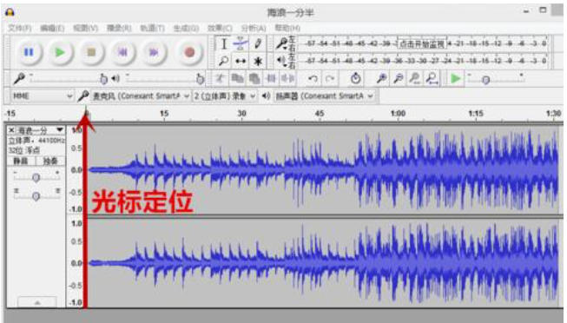Click the Play-at-speed green arrow
The height and width of the screenshot is (323, 567).
coord(456,78)
